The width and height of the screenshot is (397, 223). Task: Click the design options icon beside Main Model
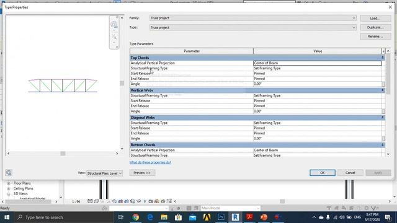coord(196,208)
